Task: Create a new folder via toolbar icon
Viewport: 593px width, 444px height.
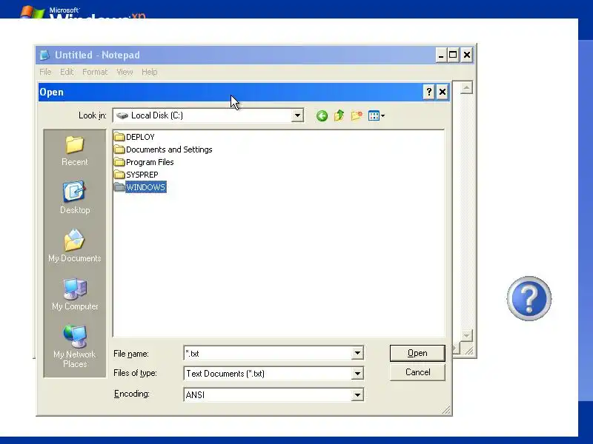Action: (357, 115)
